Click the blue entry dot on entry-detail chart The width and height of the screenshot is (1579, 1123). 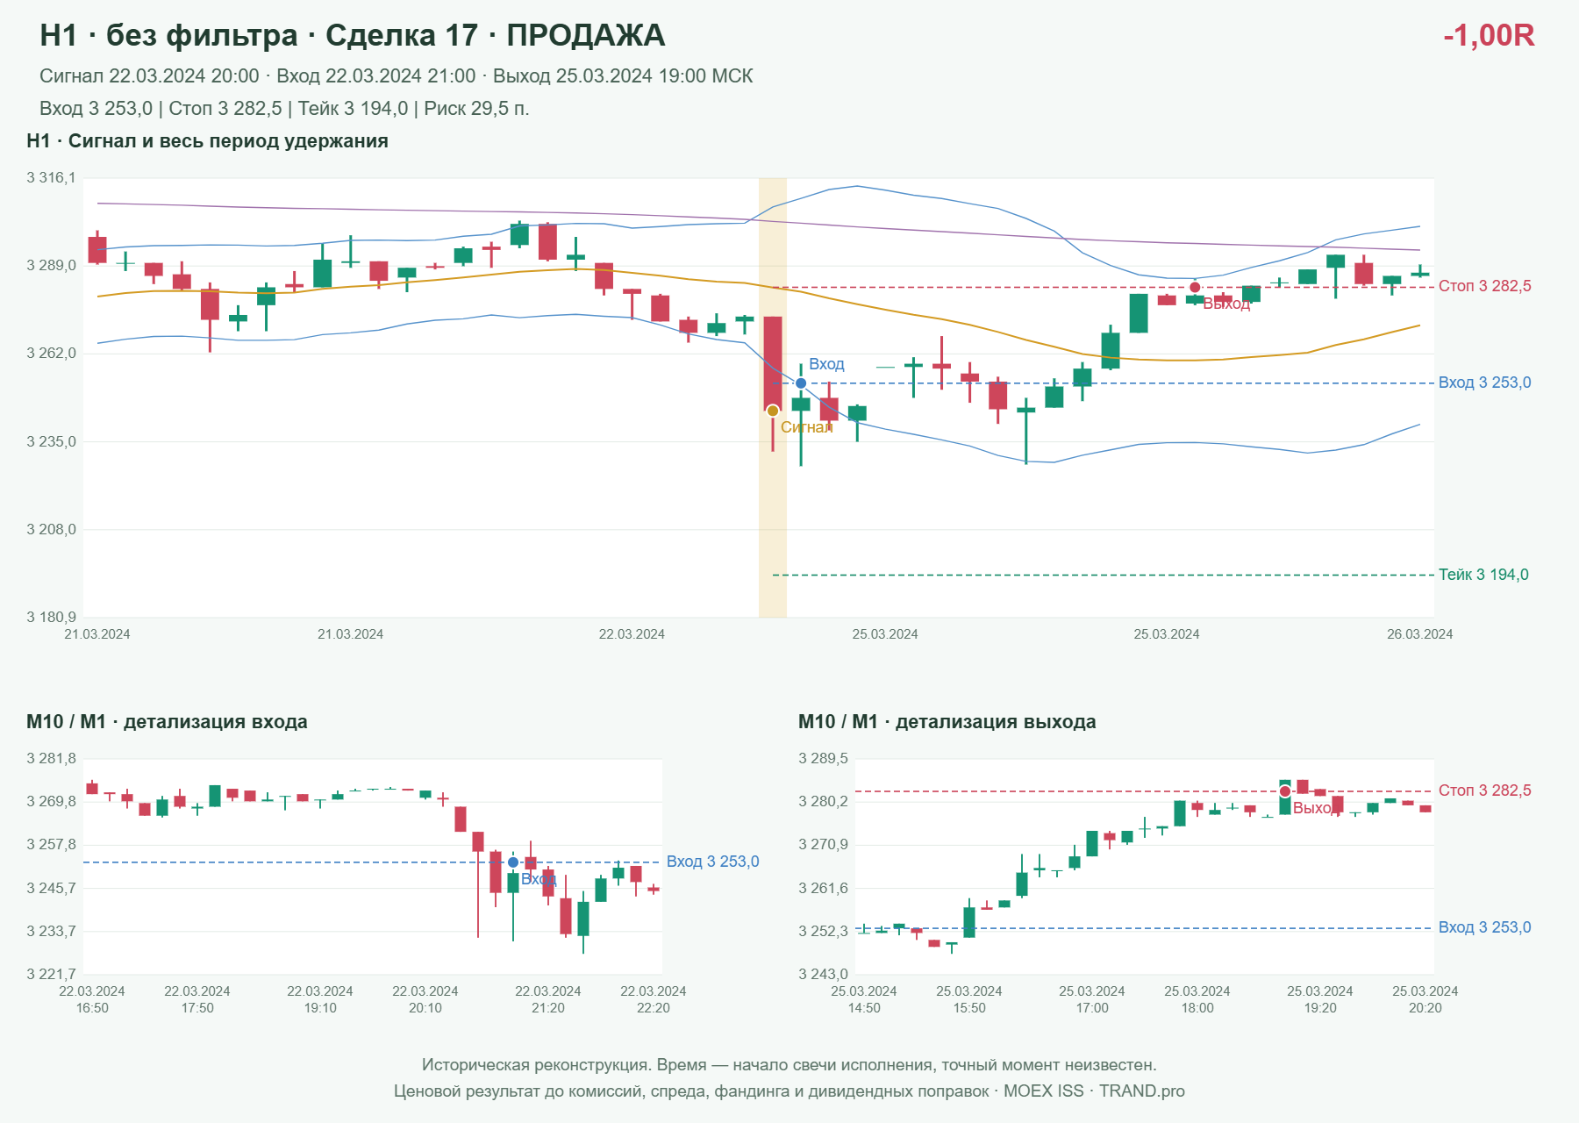pyautogui.click(x=513, y=862)
